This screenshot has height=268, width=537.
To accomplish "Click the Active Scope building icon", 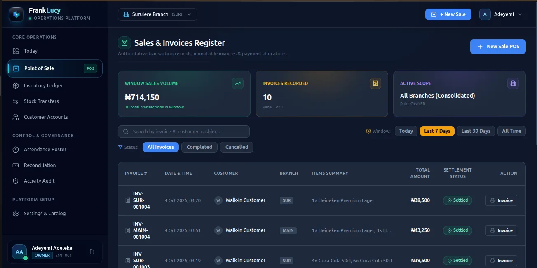I will (513, 83).
